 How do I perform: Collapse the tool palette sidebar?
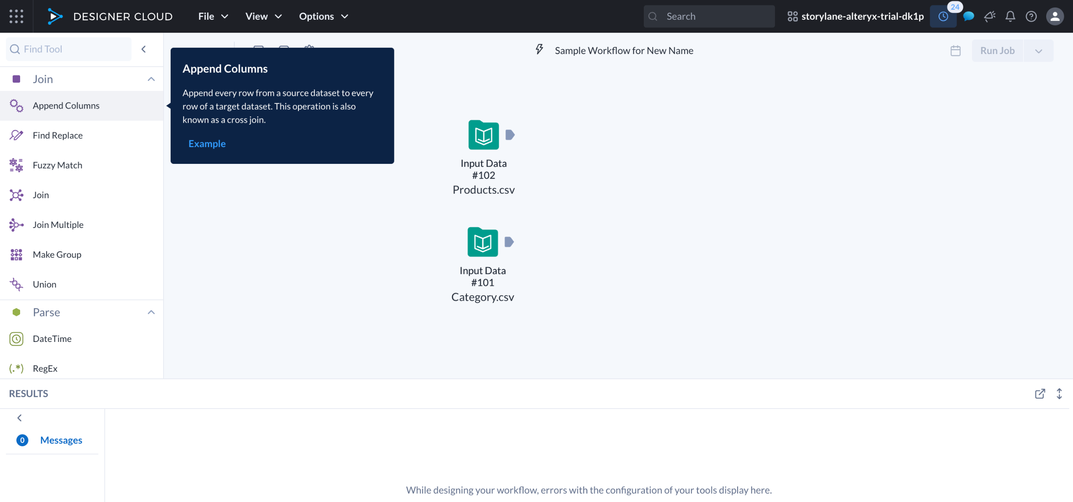point(144,49)
